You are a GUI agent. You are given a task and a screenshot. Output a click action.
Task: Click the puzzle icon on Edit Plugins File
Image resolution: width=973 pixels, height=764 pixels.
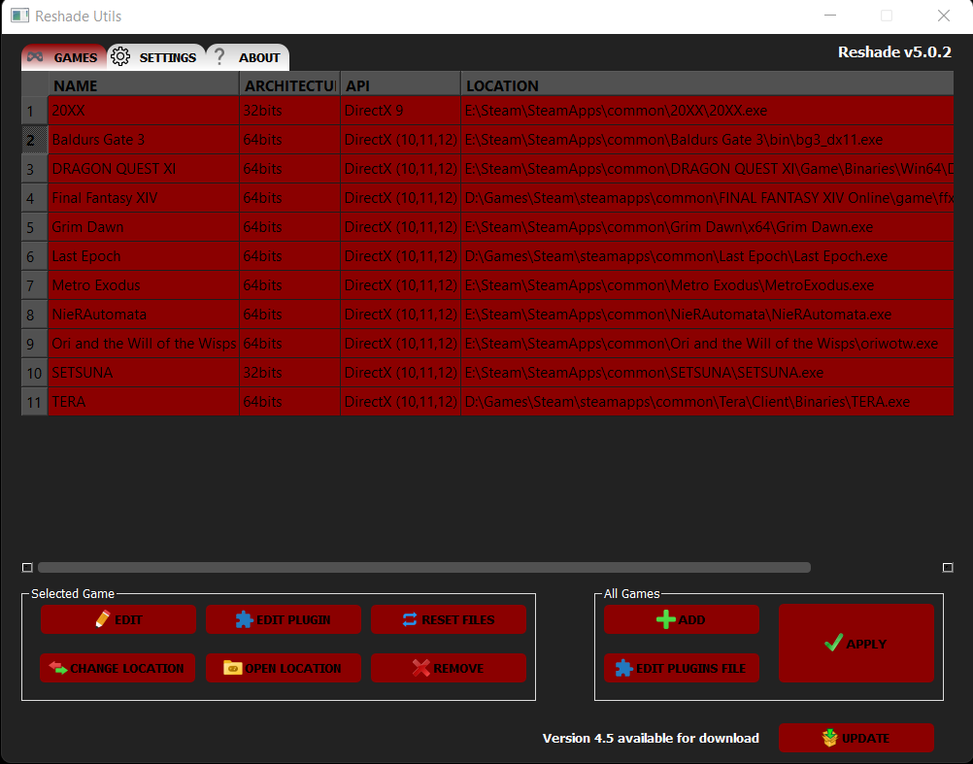[x=623, y=668]
